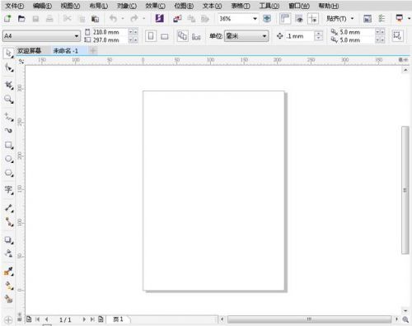Viewport: 412px width, 326px height.
Task: Open the 36% zoom level dropdown
Action: pos(238,19)
